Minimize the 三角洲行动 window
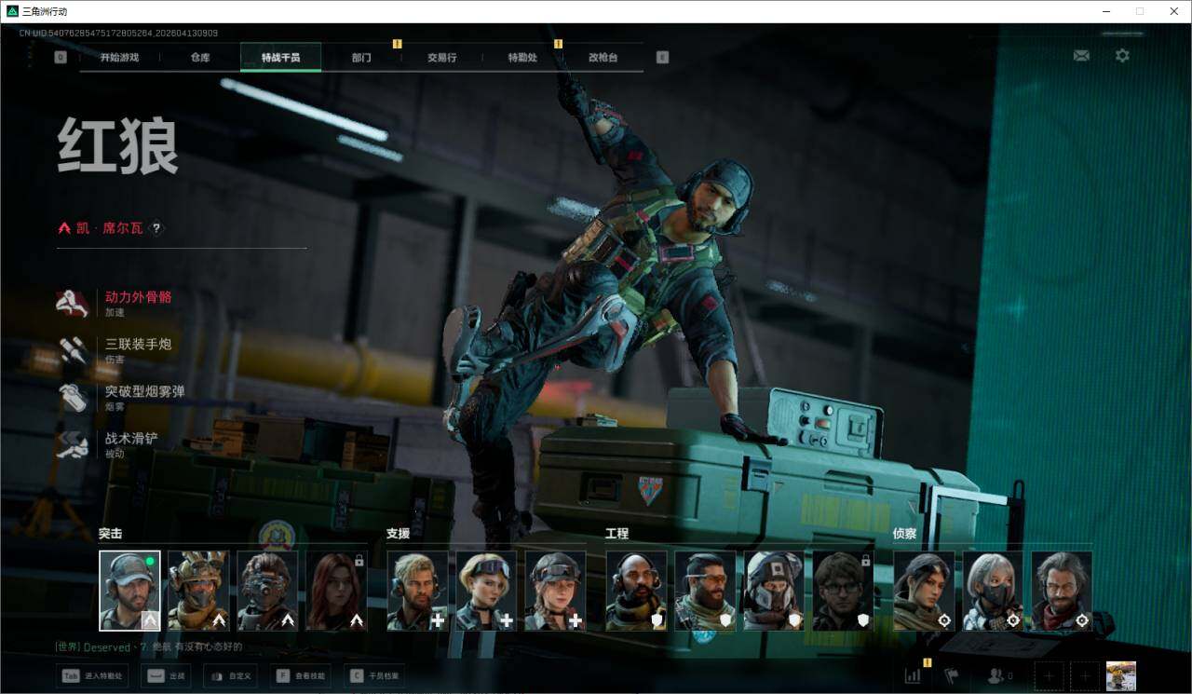Image resolution: width=1192 pixels, height=694 pixels. [1106, 11]
